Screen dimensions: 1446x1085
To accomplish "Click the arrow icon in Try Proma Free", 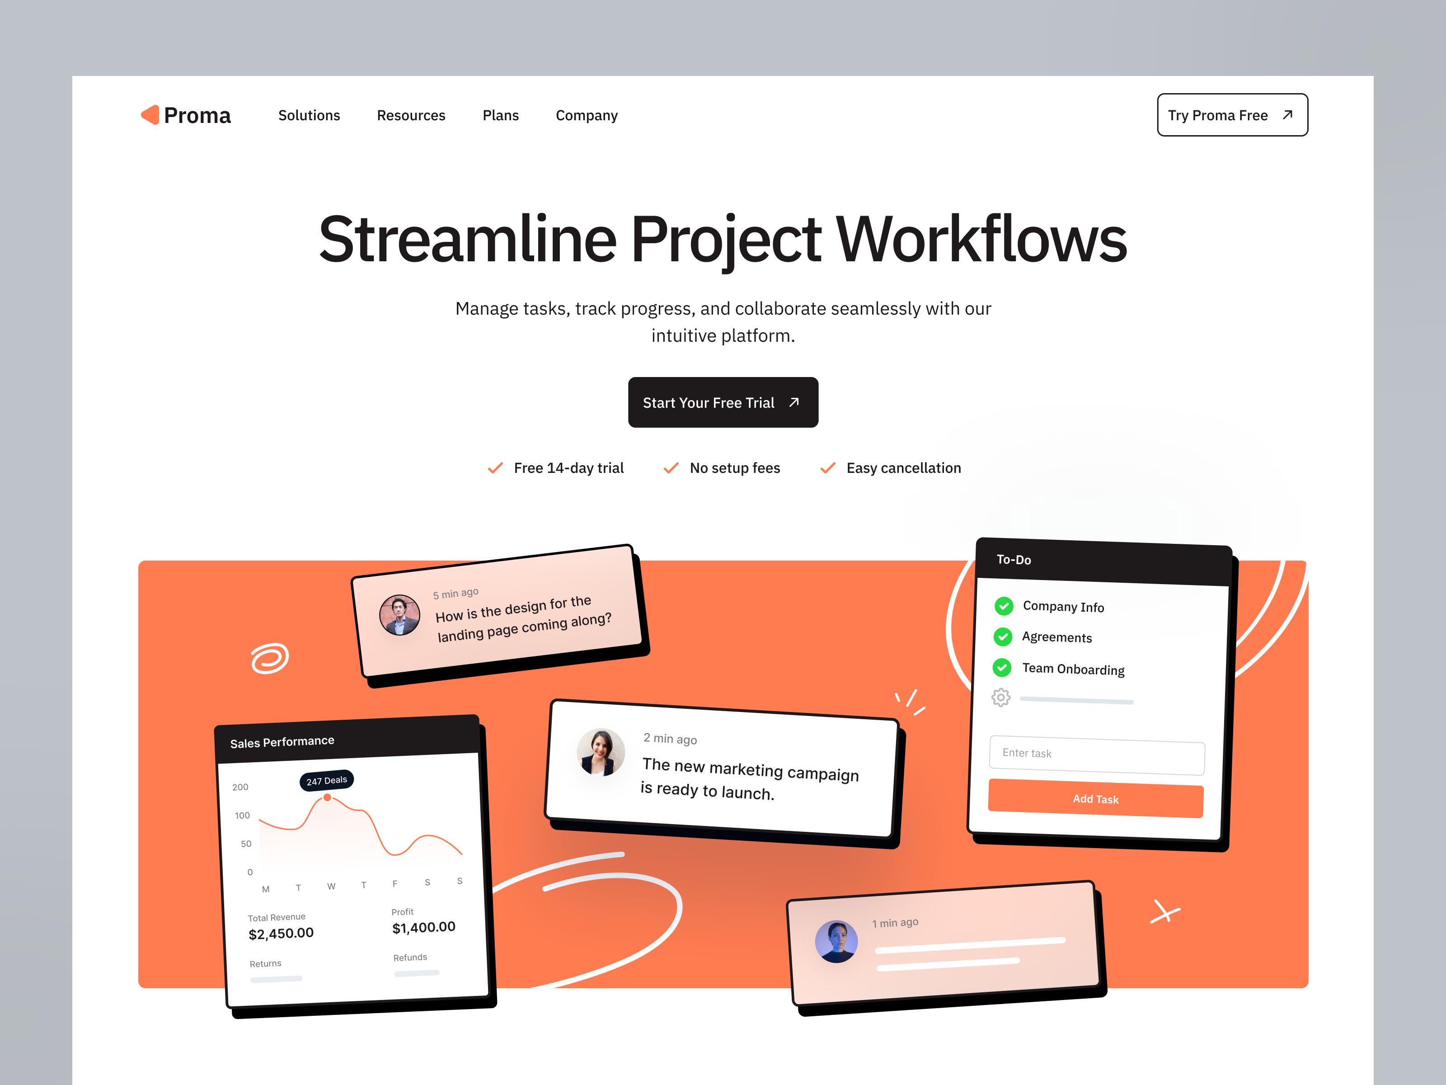I will click(x=1288, y=115).
